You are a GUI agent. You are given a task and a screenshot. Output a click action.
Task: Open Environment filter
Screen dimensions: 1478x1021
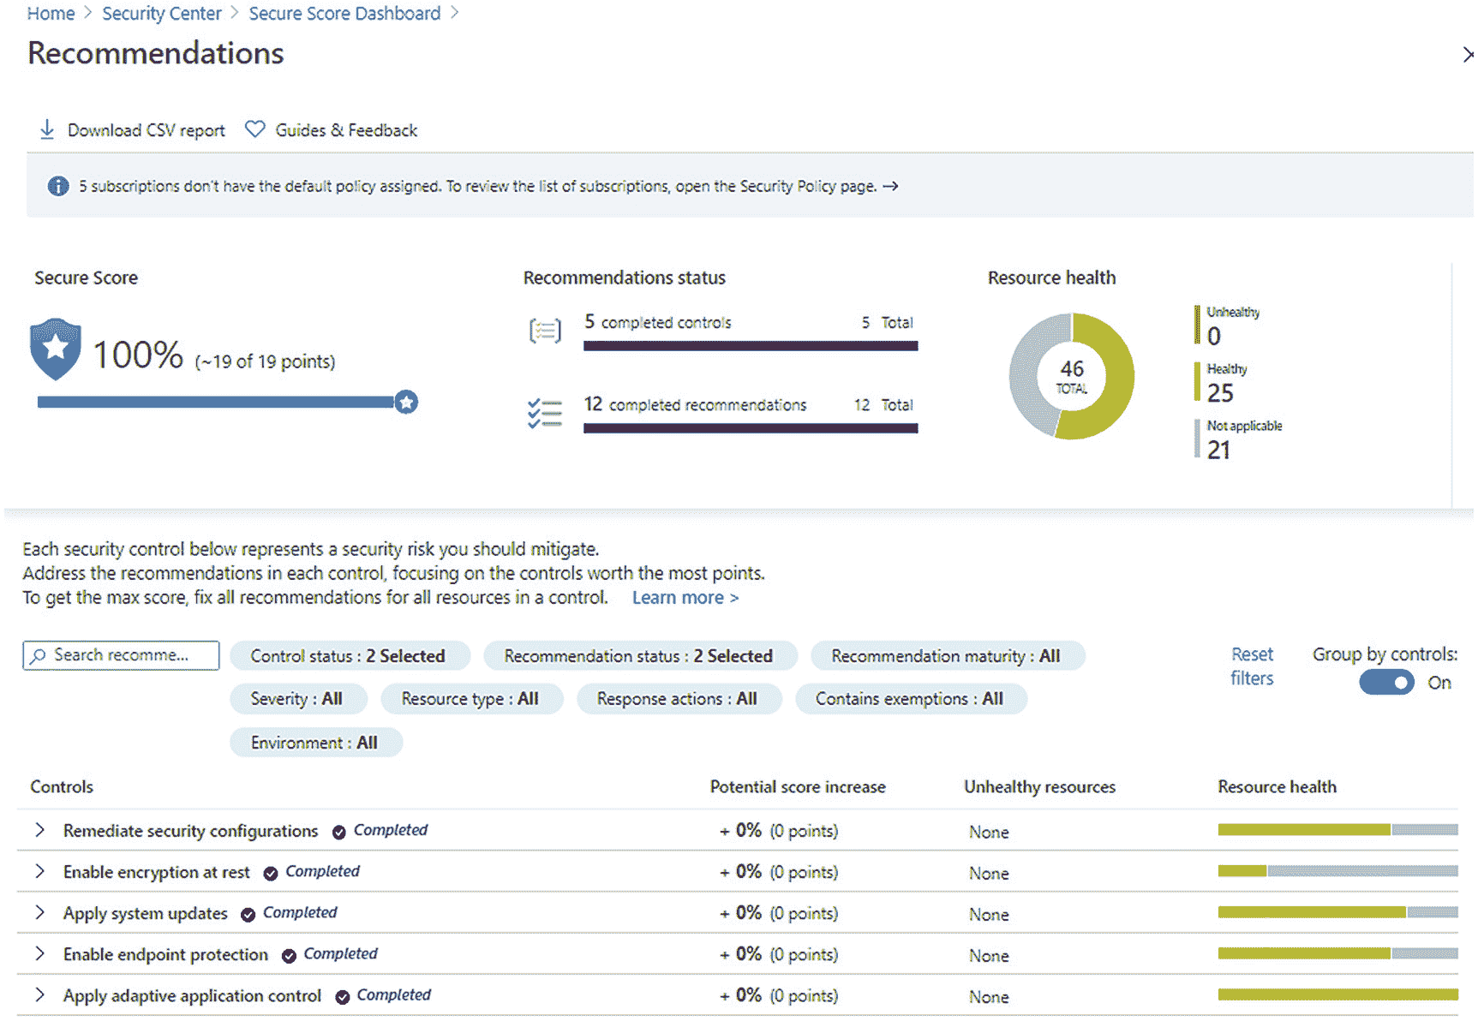pos(315,743)
